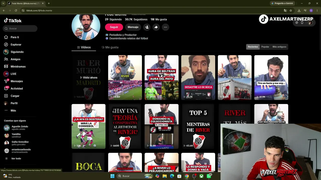Switch to the Me gusta tab
321x180 pixels.
(110, 47)
